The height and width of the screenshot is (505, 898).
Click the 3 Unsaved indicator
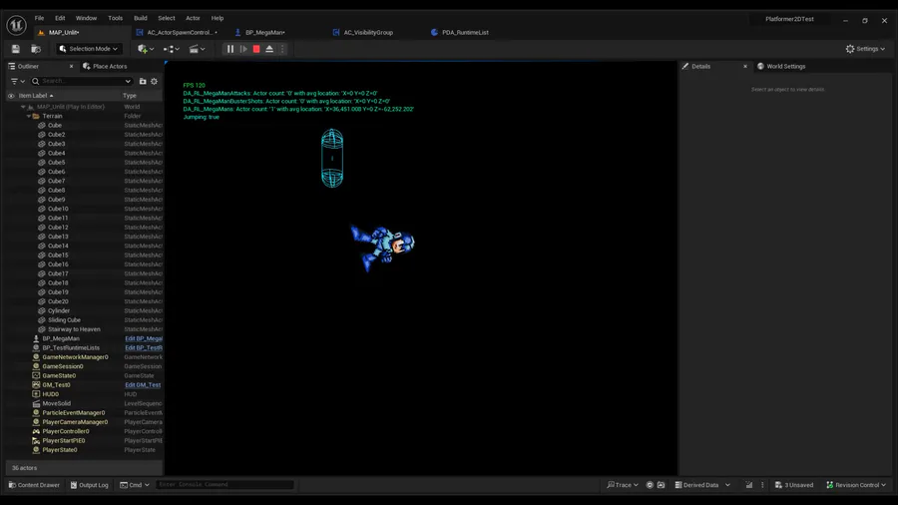click(794, 485)
